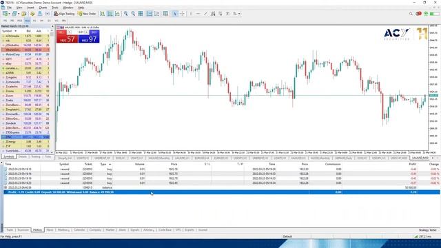Screen dimensions: 441x248
Task: Open the New Chart toolbar icon
Action: tap(5, 14)
